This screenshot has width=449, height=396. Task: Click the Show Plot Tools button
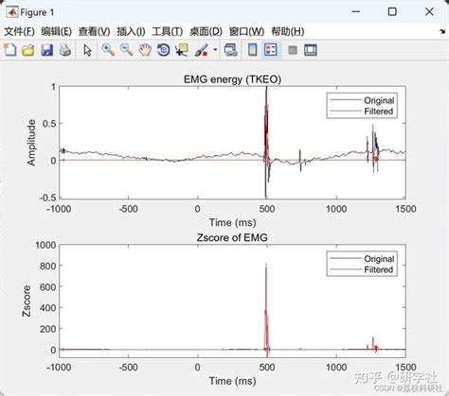click(x=311, y=50)
